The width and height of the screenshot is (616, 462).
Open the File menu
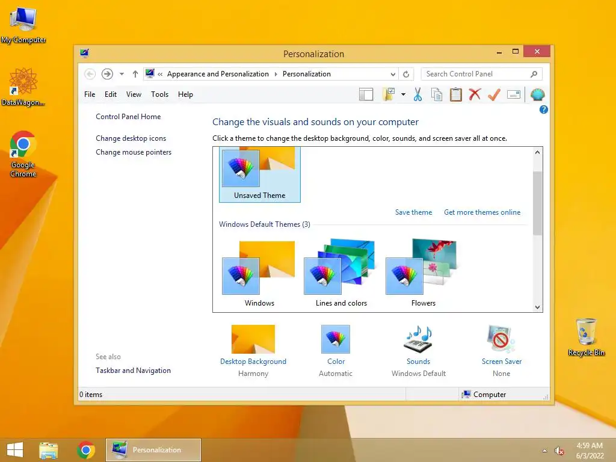[x=90, y=94]
